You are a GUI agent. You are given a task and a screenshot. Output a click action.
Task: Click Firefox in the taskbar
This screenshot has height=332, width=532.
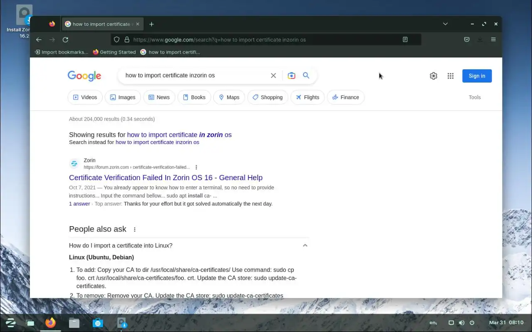(x=51, y=322)
